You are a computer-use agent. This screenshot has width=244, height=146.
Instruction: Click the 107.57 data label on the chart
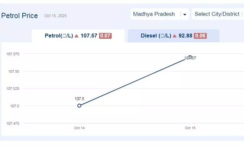tap(190, 58)
